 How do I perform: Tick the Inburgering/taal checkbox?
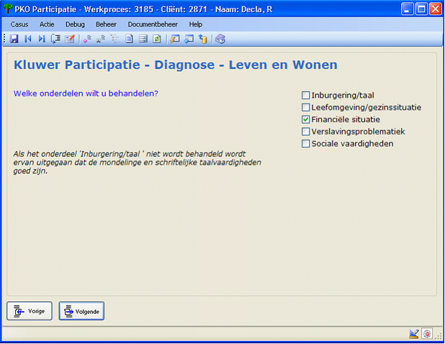click(305, 95)
